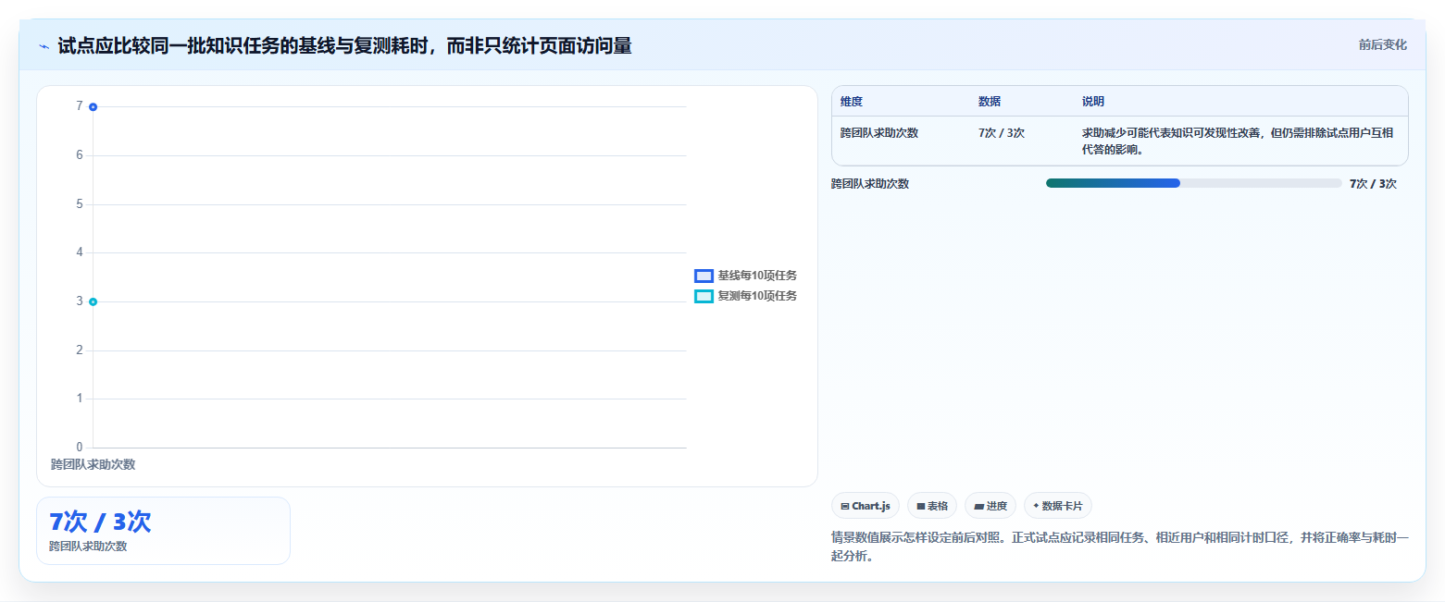
Task: Click the 跨团队求助次数 label beside progress bar
Action: (x=870, y=183)
